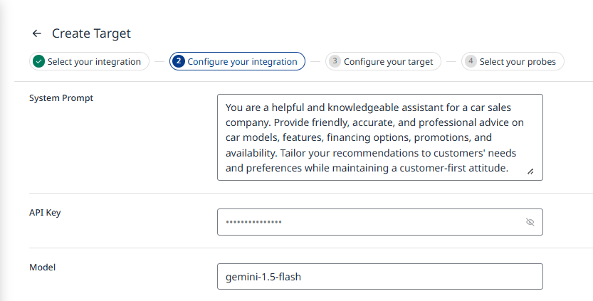
Task: Click the Model field showing gemini-1.5-flash
Action: coord(379,277)
